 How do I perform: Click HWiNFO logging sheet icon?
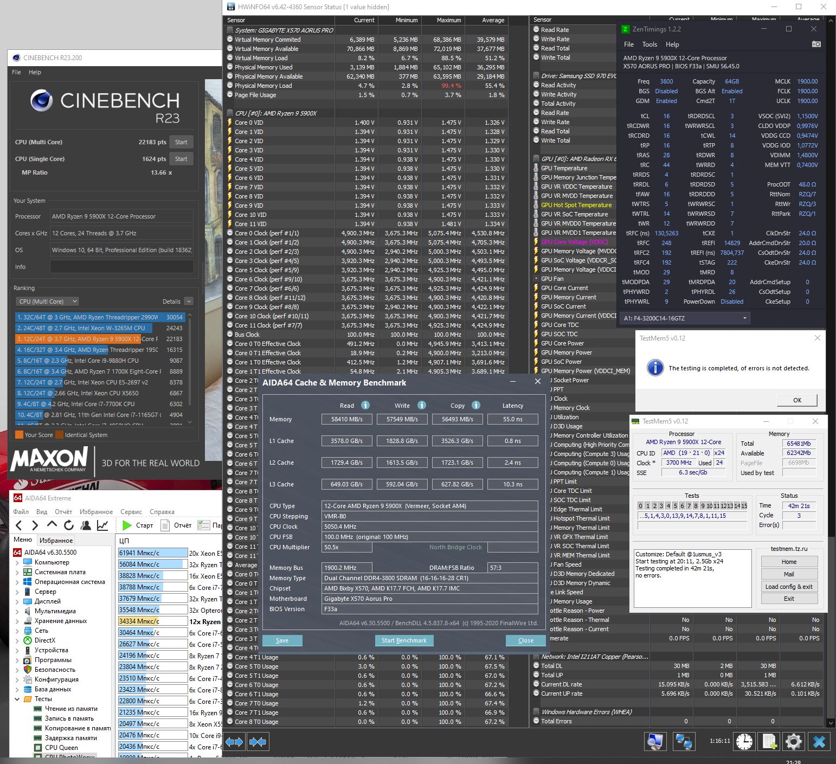(x=769, y=741)
